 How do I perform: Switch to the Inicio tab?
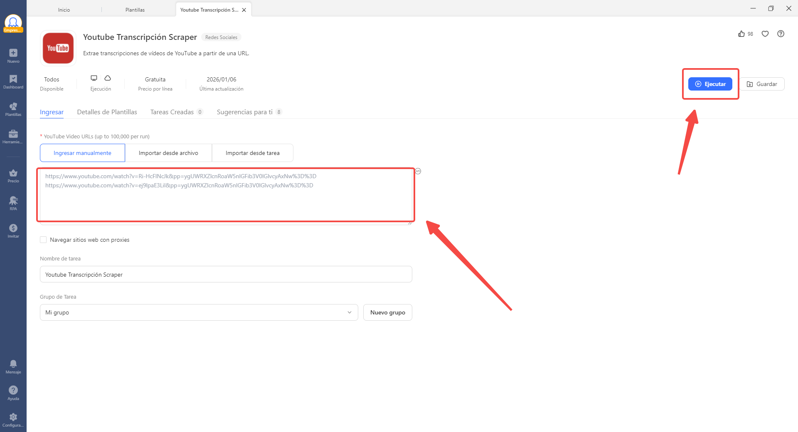64,9
